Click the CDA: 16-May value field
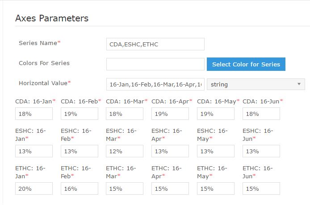The image size is (310, 205). pos(216,114)
